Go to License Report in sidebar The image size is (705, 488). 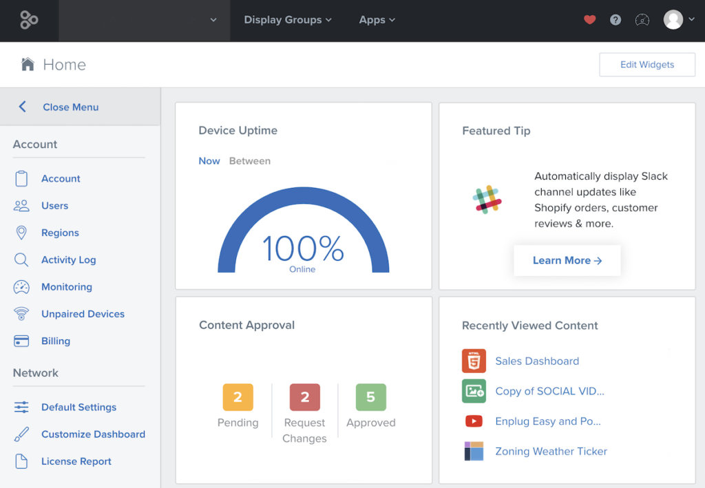pos(76,461)
